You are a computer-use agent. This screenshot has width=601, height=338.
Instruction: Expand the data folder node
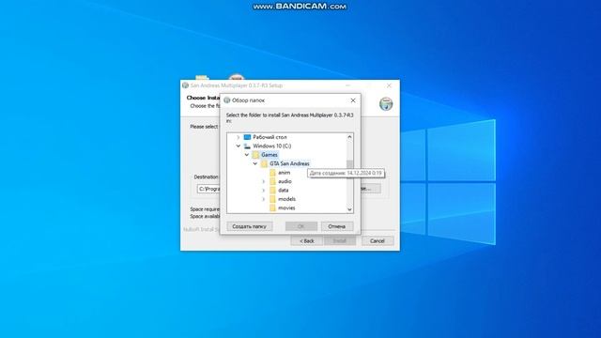tap(264, 190)
